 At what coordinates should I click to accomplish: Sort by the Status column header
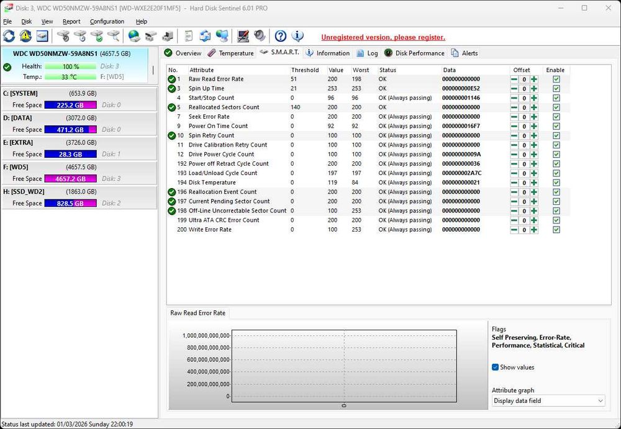coord(409,70)
